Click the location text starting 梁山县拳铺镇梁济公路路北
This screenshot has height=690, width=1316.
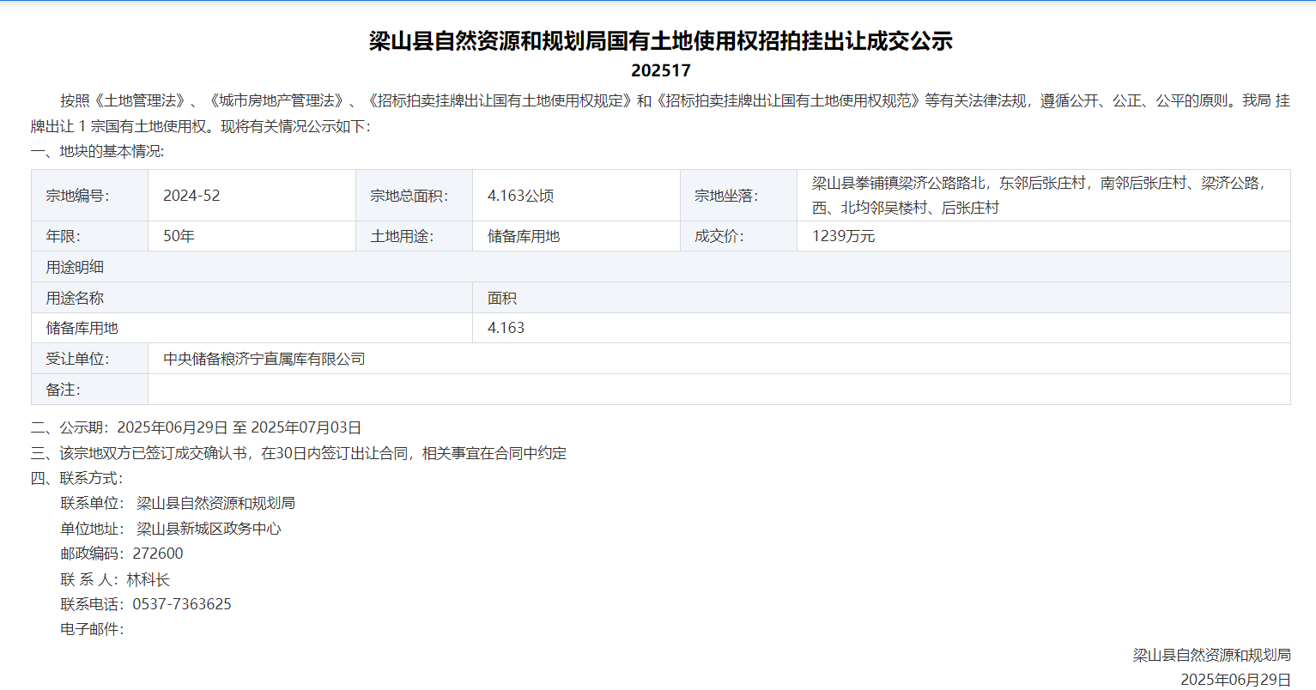[1039, 196]
